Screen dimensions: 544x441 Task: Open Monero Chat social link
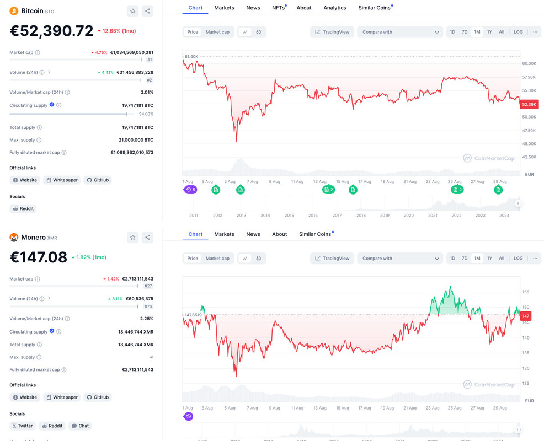(x=80, y=426)
